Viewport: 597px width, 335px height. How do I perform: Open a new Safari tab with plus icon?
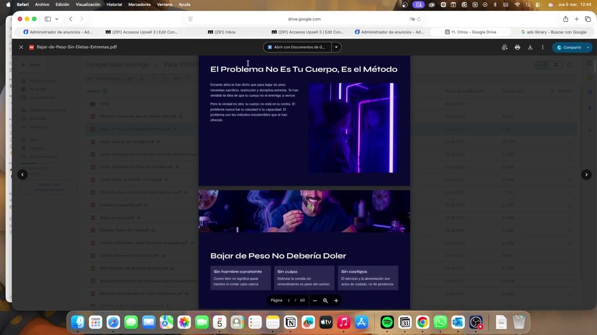coord(576,19)
